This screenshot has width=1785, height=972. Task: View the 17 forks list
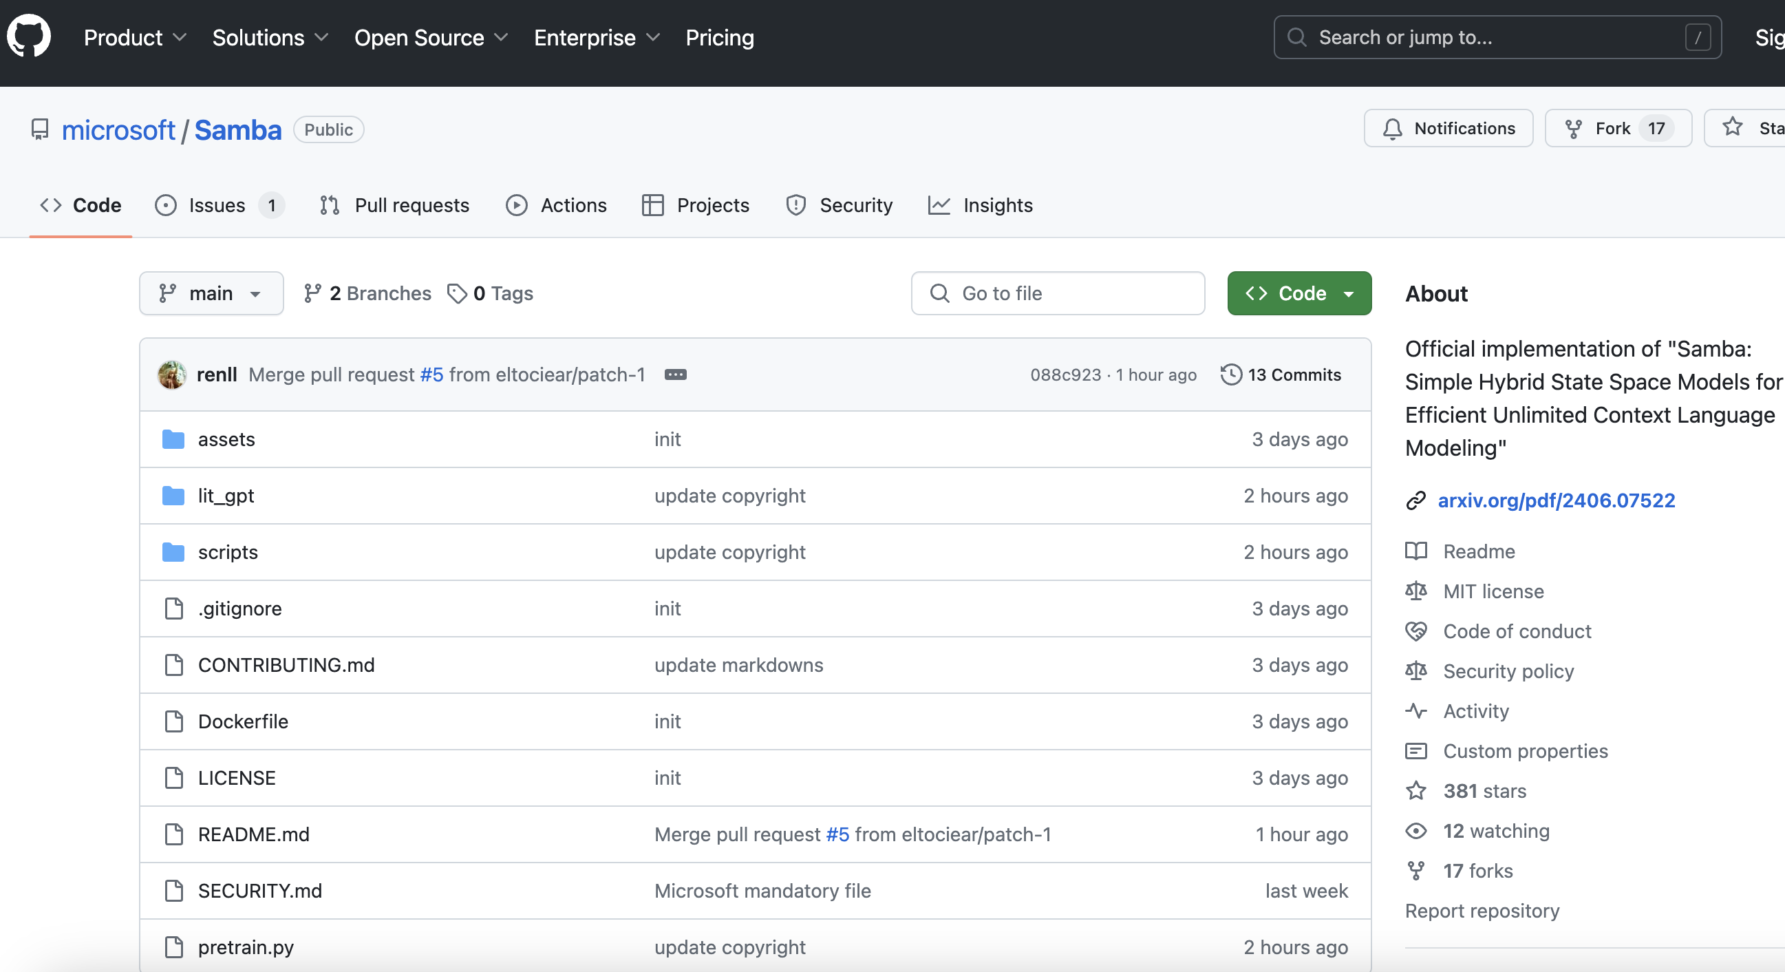(x=1477, y=870)
